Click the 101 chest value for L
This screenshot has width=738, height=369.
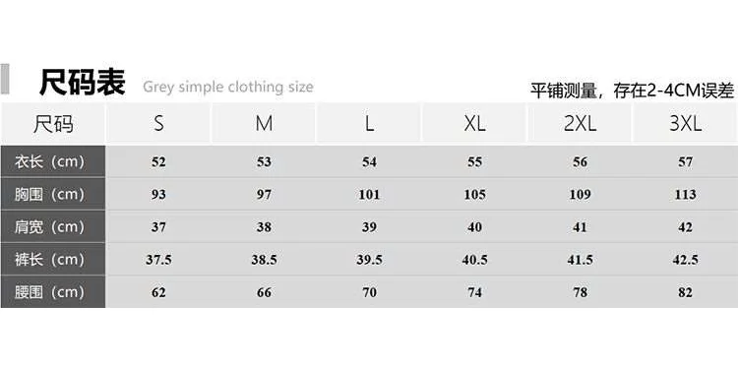[369, 195]
